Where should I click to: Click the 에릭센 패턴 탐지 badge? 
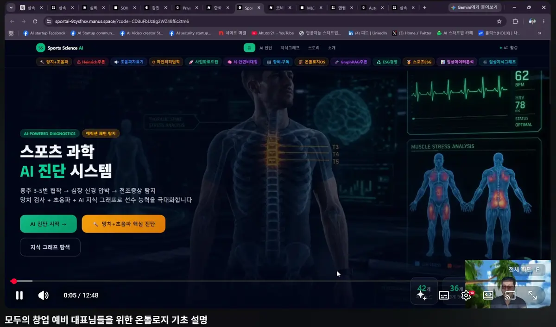click(101, 133)
